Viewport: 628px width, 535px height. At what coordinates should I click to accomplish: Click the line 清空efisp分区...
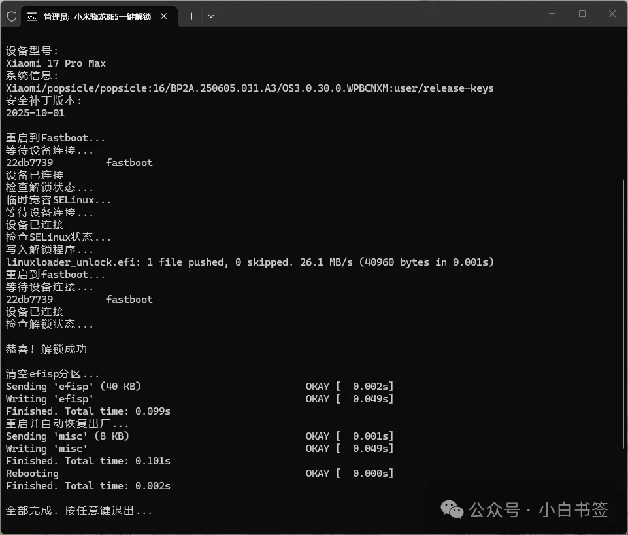(x=52, y=374)
